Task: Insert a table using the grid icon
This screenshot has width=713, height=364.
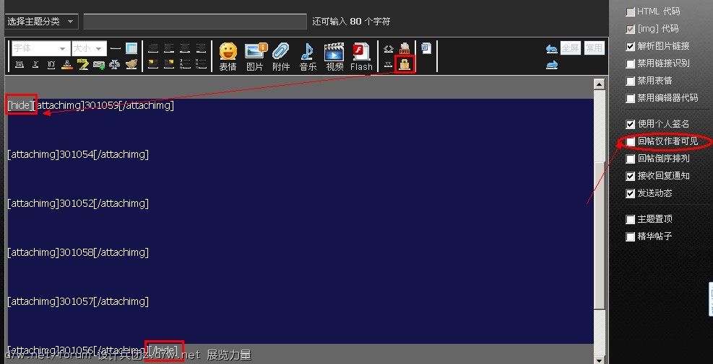Action: pos(131,48)
